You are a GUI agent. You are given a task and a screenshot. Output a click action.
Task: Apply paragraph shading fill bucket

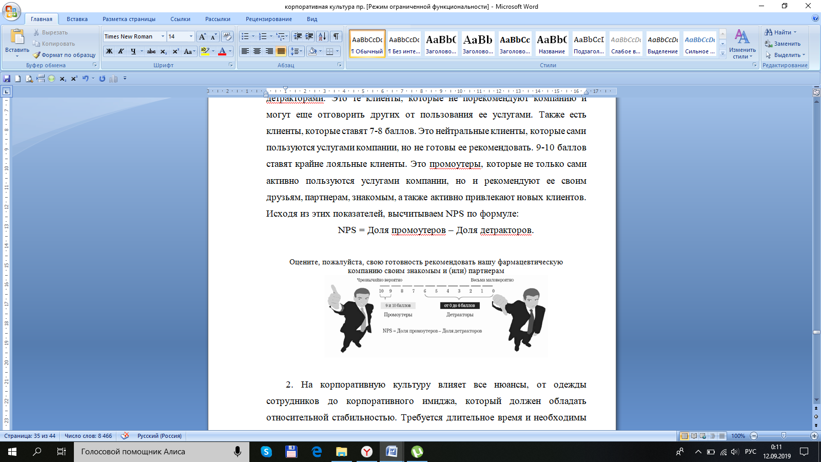(x=312, y=51)
